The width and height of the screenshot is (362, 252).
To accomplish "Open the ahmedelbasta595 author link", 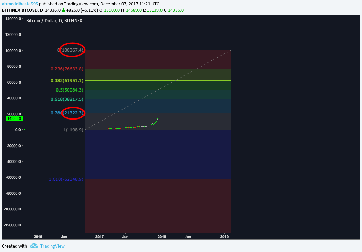I will coord(20,4).
